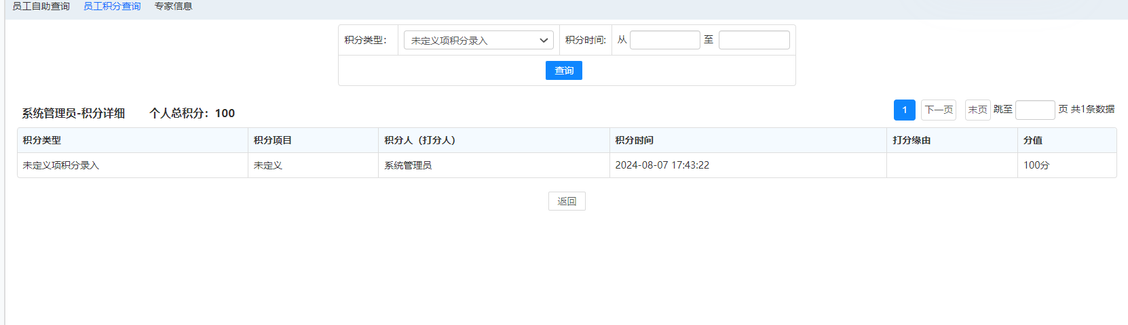1128x325 pixels.
Task: Click the 打分缘由 column header
Action: pos(911,140)
